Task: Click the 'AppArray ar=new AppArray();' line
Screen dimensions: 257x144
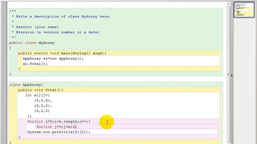Action: pyautogui.click(x=53, y=58)
